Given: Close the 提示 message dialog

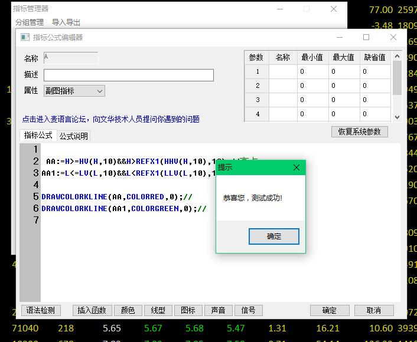Looking at the screenshot, I should pyautogui.click(x=297, y=167).
